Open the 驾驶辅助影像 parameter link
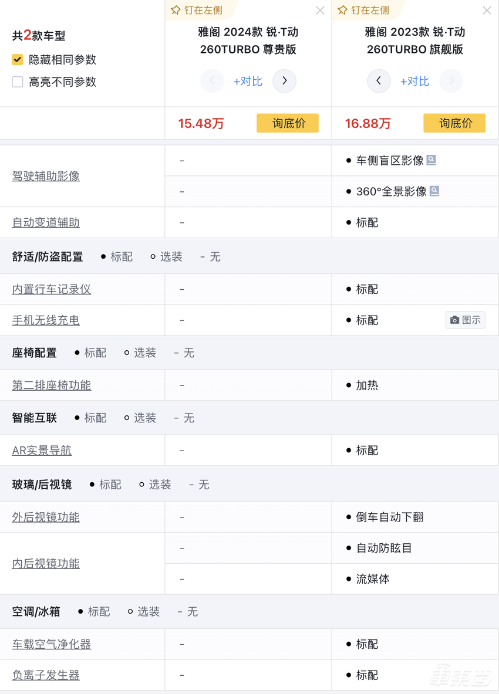 click(x=46, y=175)
